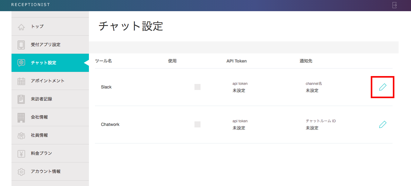
Task: Click the home icon for トップ
Action: (21, 27)
